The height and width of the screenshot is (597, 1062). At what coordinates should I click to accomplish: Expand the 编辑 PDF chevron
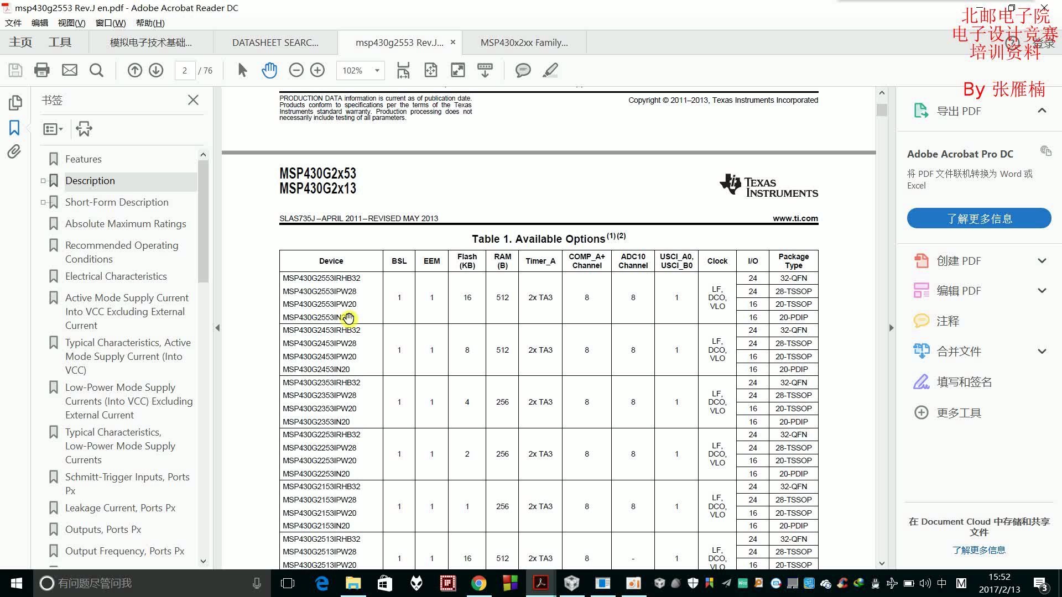tap(1042, 291)
